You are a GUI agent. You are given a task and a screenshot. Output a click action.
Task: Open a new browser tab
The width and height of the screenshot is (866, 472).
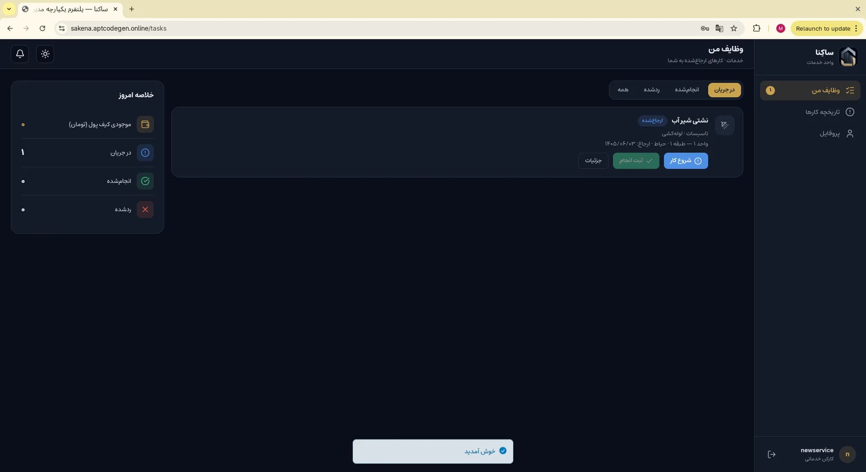[x=132, y=9]
